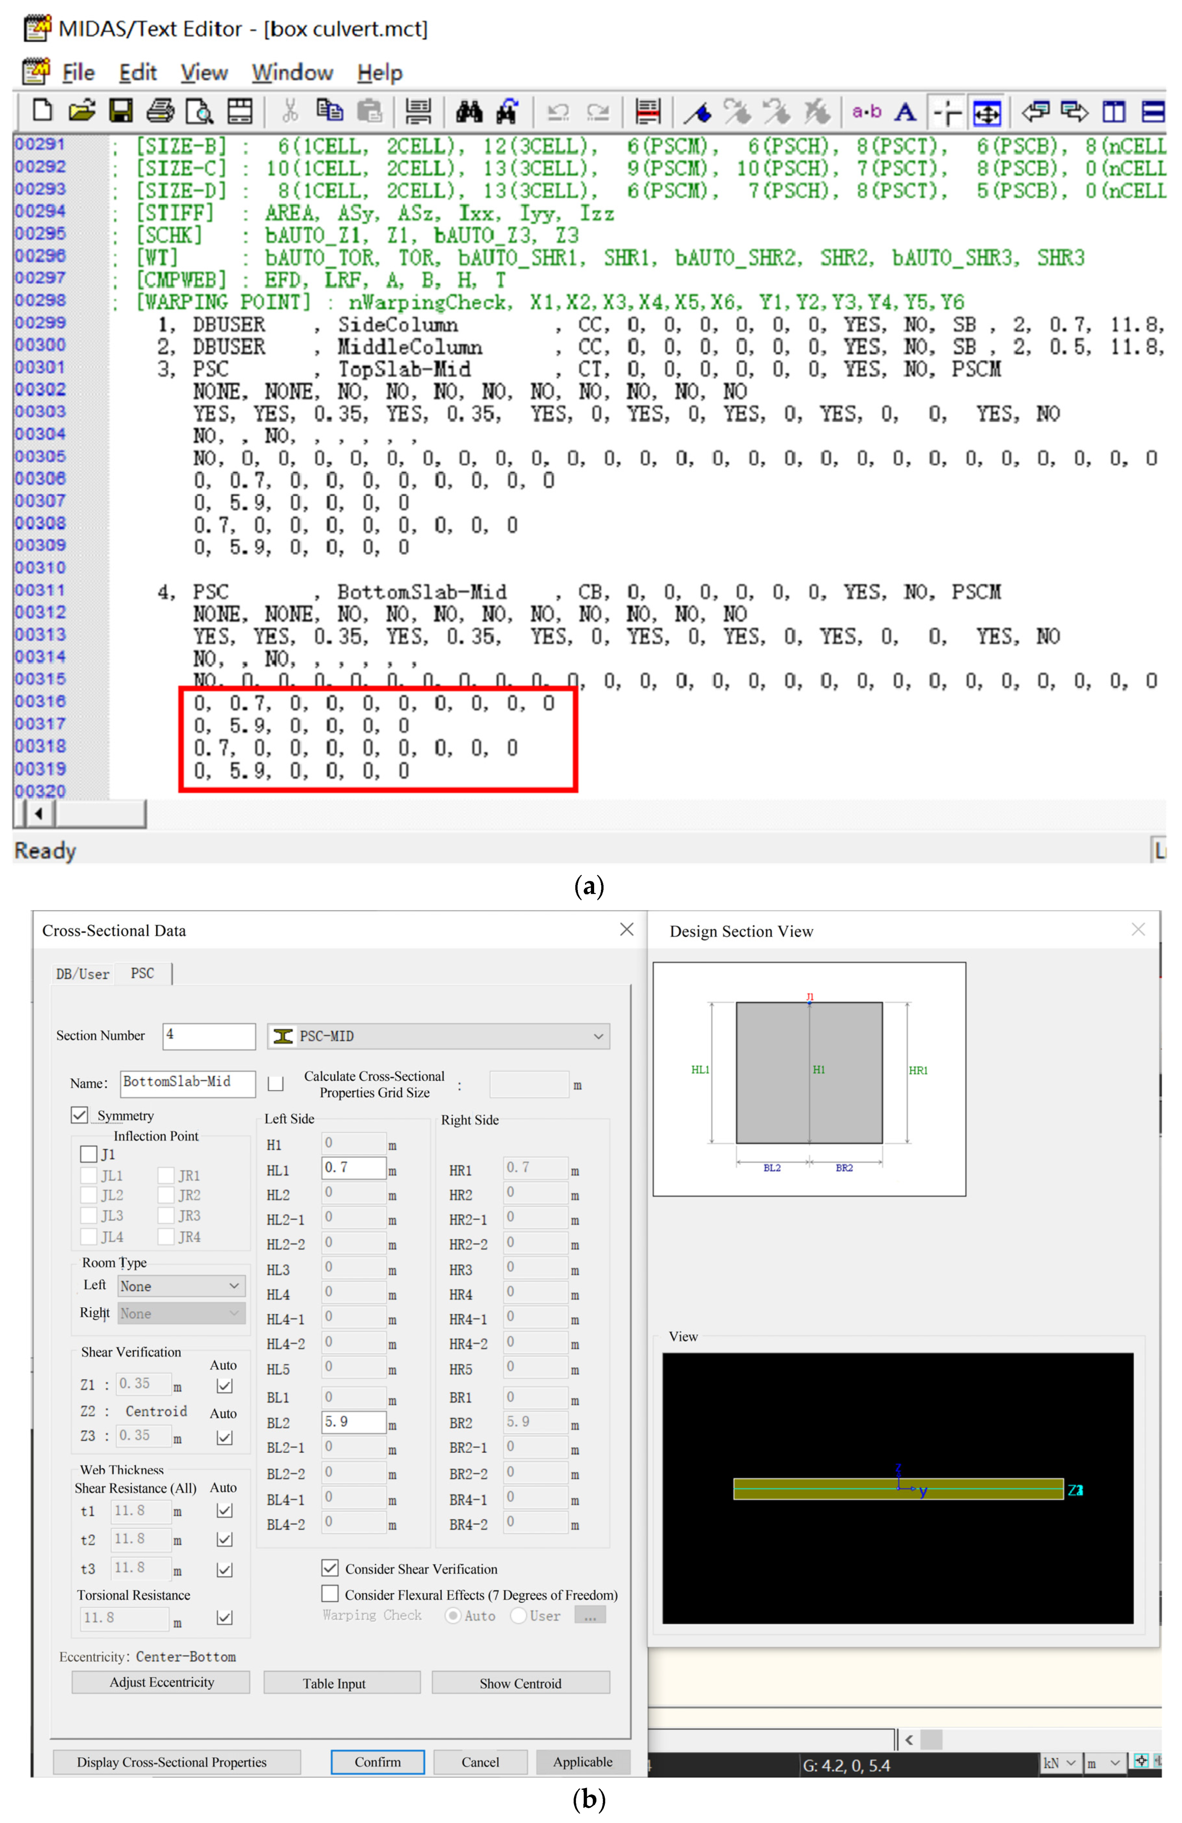This screenshot has width=1182, height=1823.
Task: Click the Section Number input field
Action: tap(209, 1036)
